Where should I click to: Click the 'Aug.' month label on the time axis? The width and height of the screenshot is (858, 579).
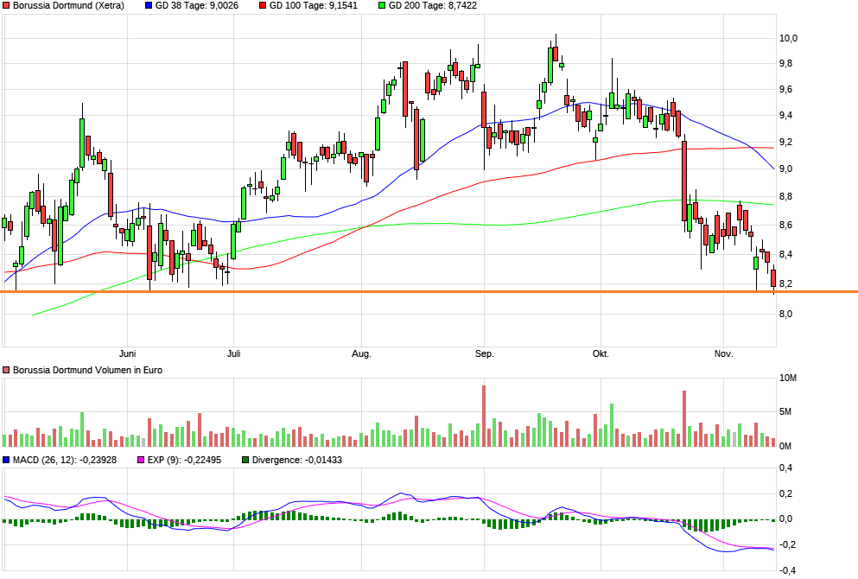361,353
